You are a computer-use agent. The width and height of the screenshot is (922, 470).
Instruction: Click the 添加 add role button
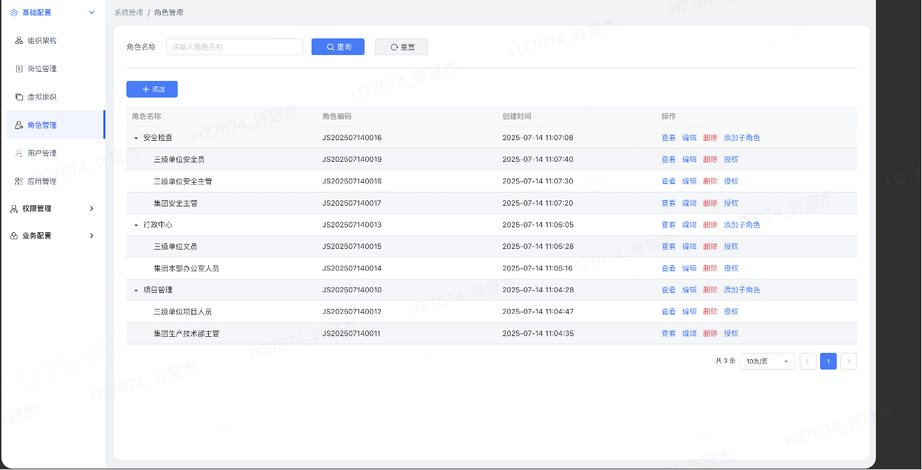pyautogui.click(x=152, y=89)
